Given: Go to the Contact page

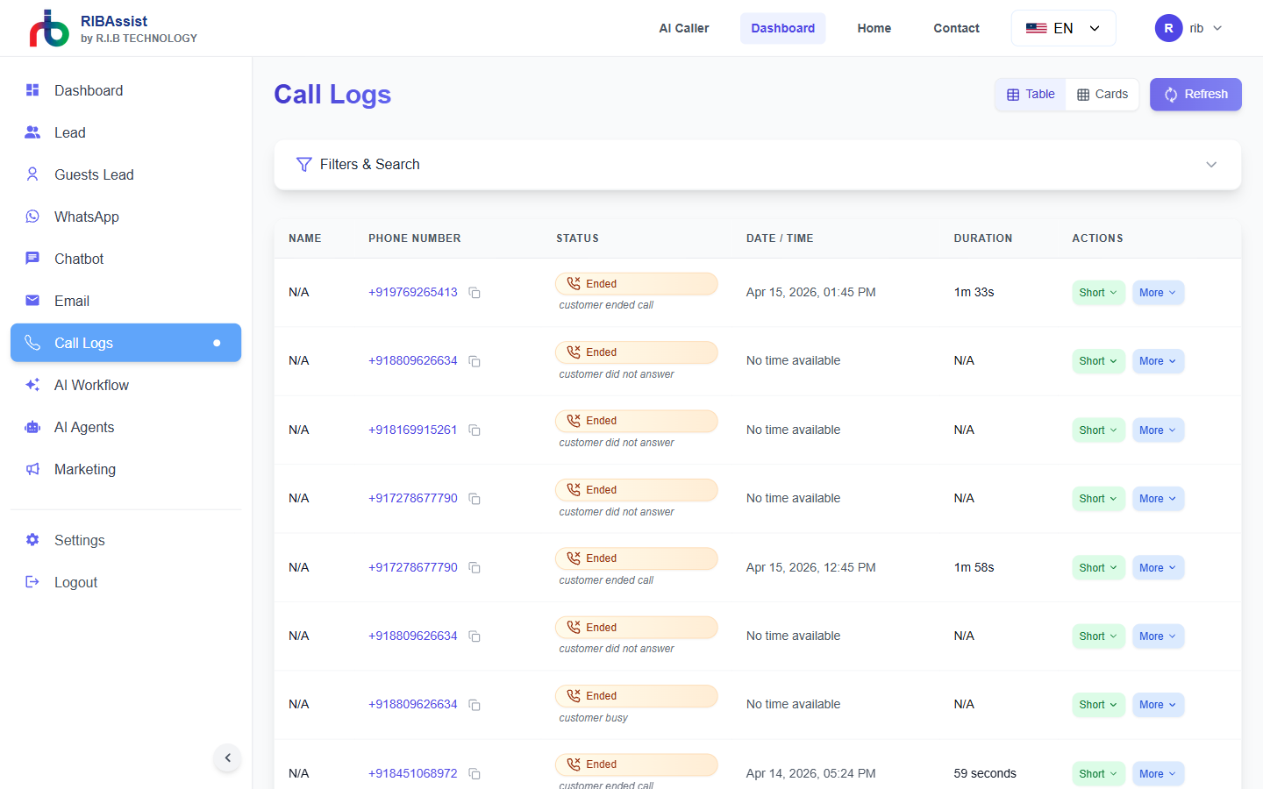Looking at the screenshot, I should 956,27.
